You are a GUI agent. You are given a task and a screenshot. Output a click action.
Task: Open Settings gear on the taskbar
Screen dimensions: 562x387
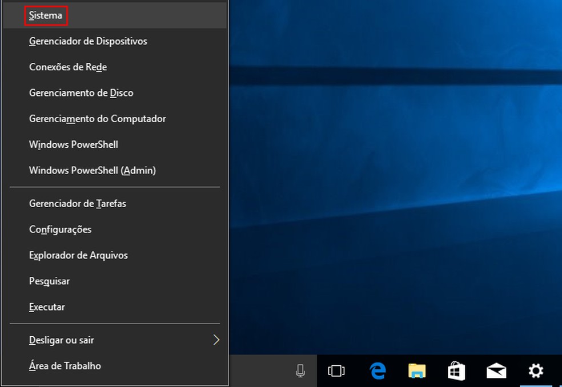[x=536, y=370]
